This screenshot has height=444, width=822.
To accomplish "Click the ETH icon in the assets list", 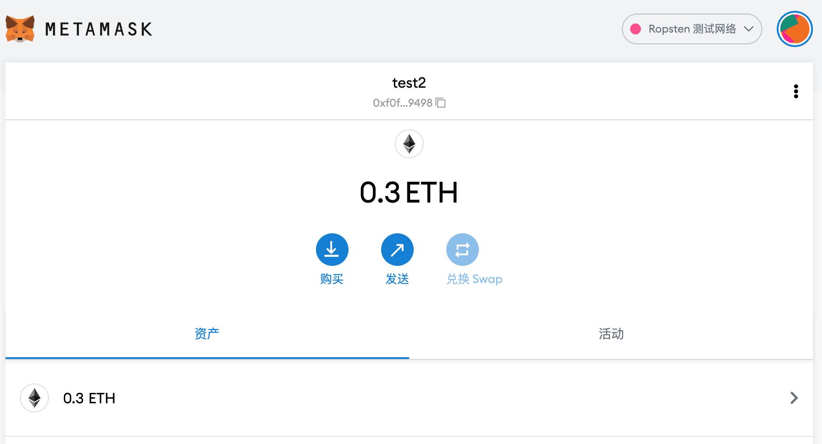I will click(x=34, y=398).
